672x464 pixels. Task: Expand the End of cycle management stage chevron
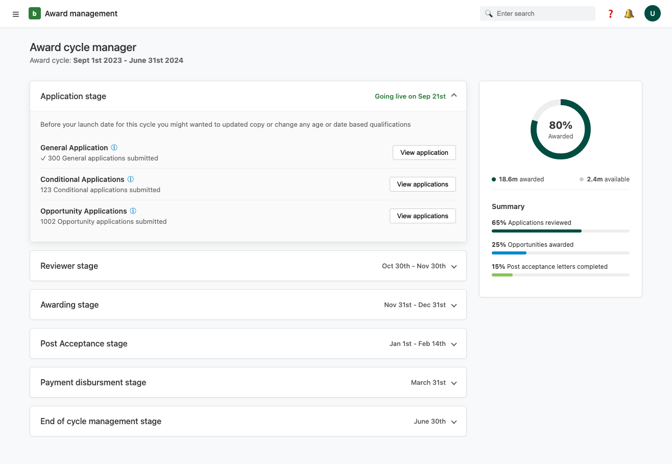(x=454, y=422)
